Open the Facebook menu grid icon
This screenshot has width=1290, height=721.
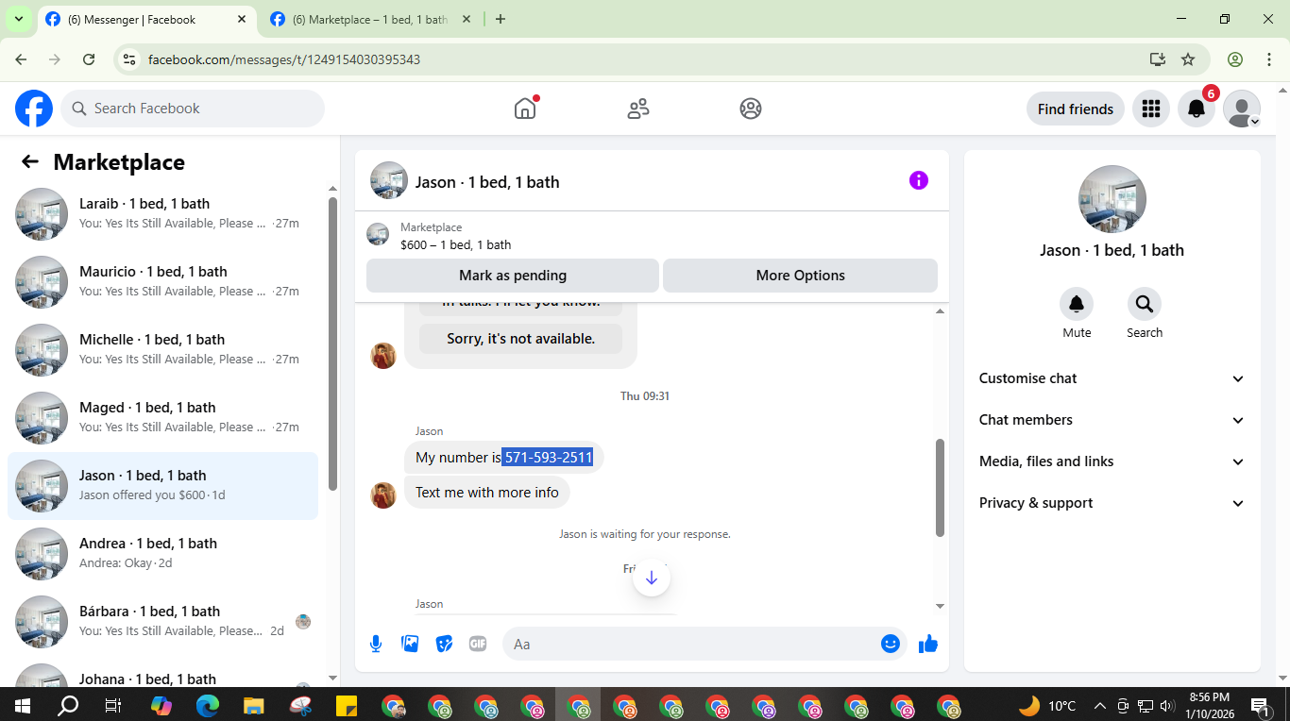tap(1150, 109)
